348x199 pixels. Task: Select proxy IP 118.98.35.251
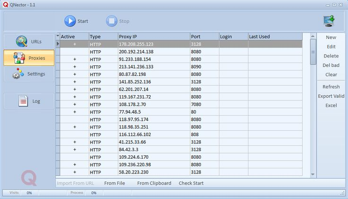click(133, 127)
